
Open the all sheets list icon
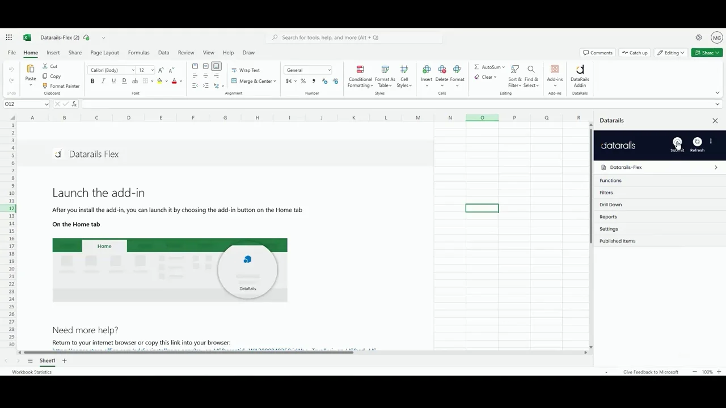[x=30, y=361]
